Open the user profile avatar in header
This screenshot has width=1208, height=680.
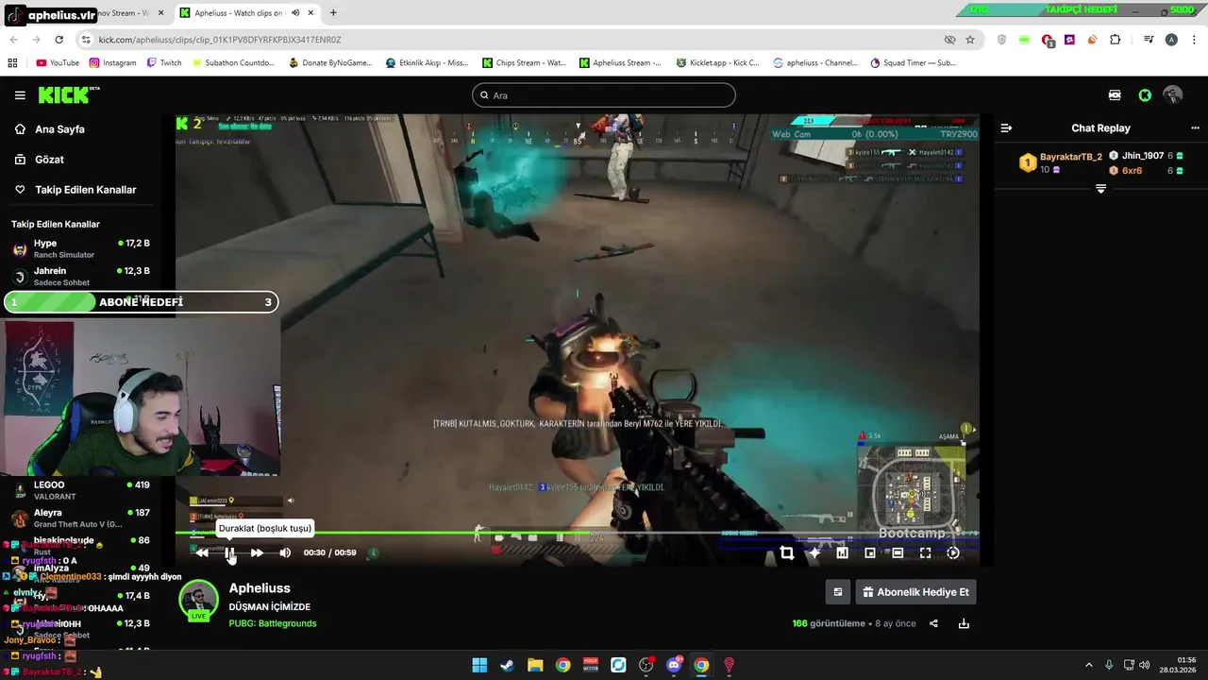pos(1173,95)
